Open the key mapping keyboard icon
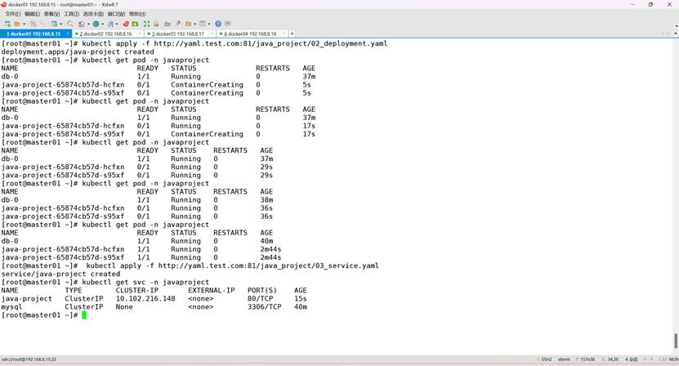679x366 pixels. [168, 24]
